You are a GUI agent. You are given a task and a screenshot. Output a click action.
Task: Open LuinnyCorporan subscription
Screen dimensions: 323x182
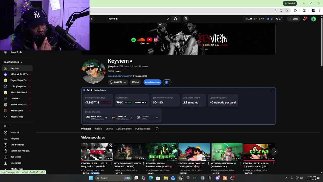click(x=17, y=86)
